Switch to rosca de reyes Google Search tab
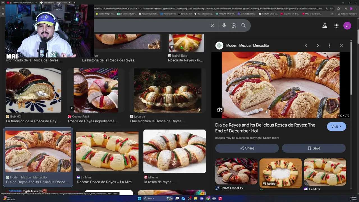 coord(55,3)
